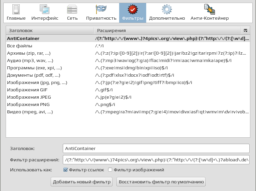Focus the Заголовок text field
This screenshot has height=191, width=256.
[156, 148]
